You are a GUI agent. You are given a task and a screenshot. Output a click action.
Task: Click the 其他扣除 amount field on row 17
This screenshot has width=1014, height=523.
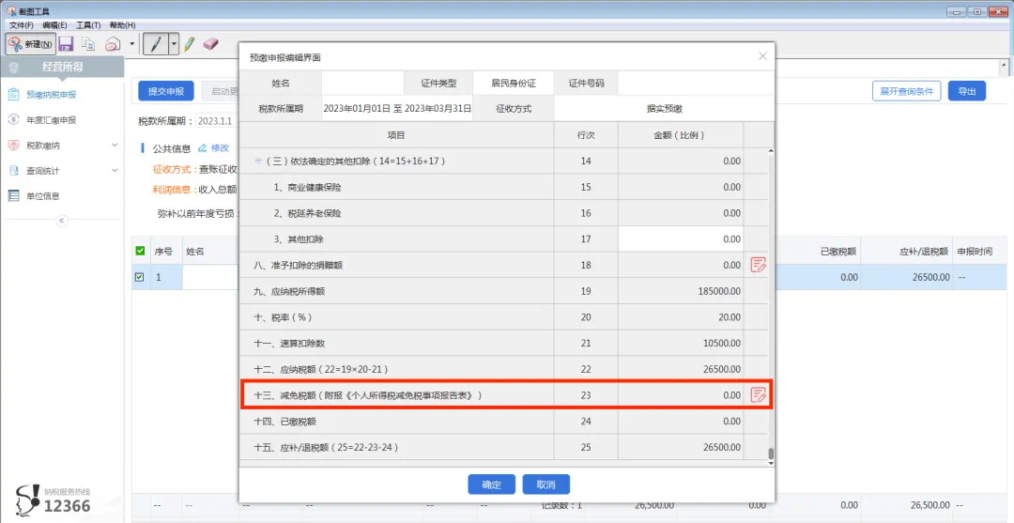(680, 239)
